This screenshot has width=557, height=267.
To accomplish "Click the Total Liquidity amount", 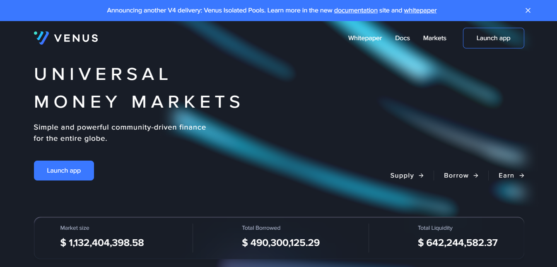I will tap(457, 243).
